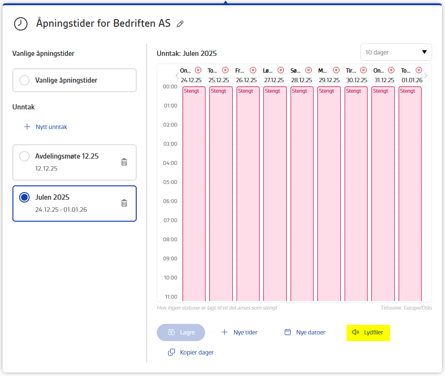Open the highlighted Lydfiler button

tap(368, 333)
